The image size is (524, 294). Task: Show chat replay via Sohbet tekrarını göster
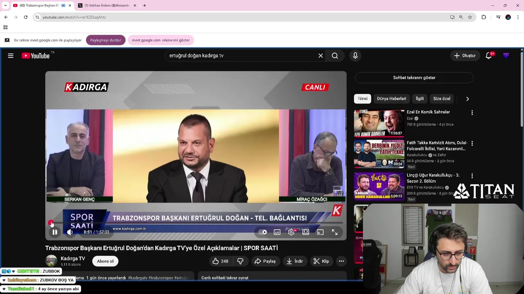[414, 78]
